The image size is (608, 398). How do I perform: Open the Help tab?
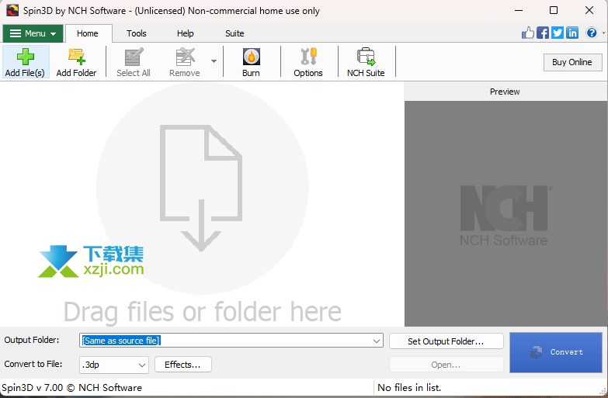click(186, 33)
